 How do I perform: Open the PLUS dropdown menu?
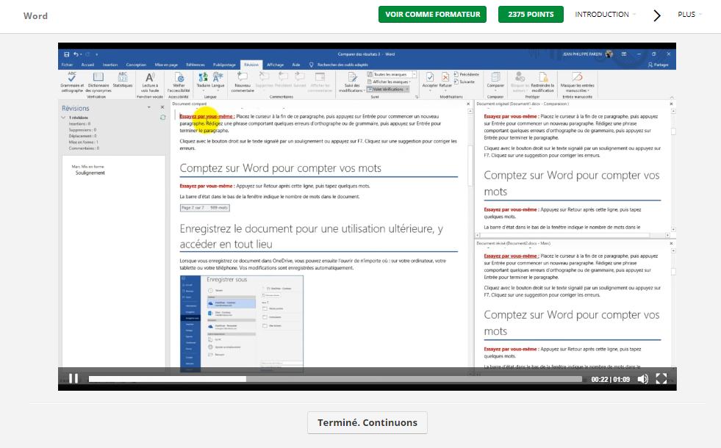(689, 14)
